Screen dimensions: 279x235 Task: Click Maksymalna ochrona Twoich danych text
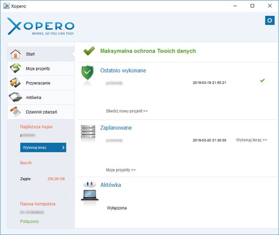click(148, 51)
